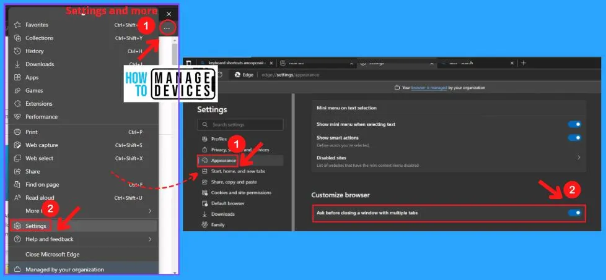Click the Default browser icon in sidebar
Image resolution: width=606 pixels, height=280 pixels.
204,203
